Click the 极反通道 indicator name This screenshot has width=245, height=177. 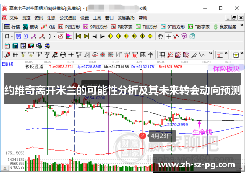[34, 66]
